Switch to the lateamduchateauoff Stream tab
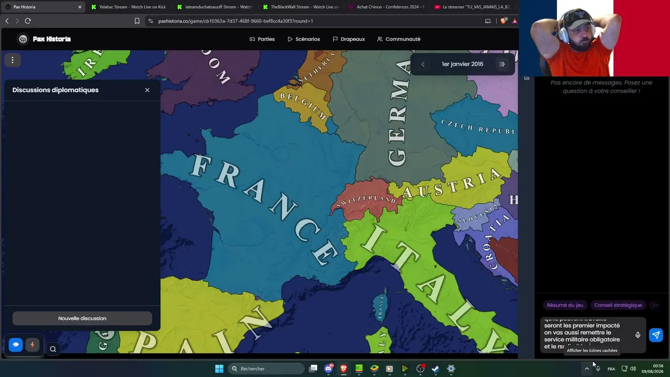Screen dimensions: 670x377 pyautogui.click(x=215, y=7)
